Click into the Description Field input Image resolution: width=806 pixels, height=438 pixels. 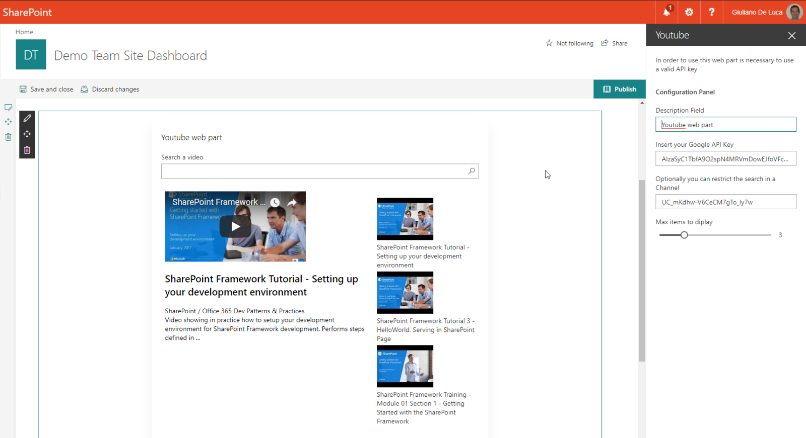pyautogui.click(x=726, y=124)
